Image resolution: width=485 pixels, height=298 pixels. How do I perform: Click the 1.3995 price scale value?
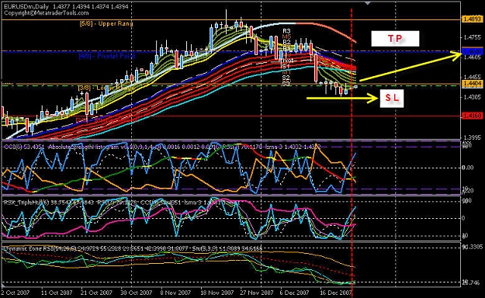click(x=473, y=137)
